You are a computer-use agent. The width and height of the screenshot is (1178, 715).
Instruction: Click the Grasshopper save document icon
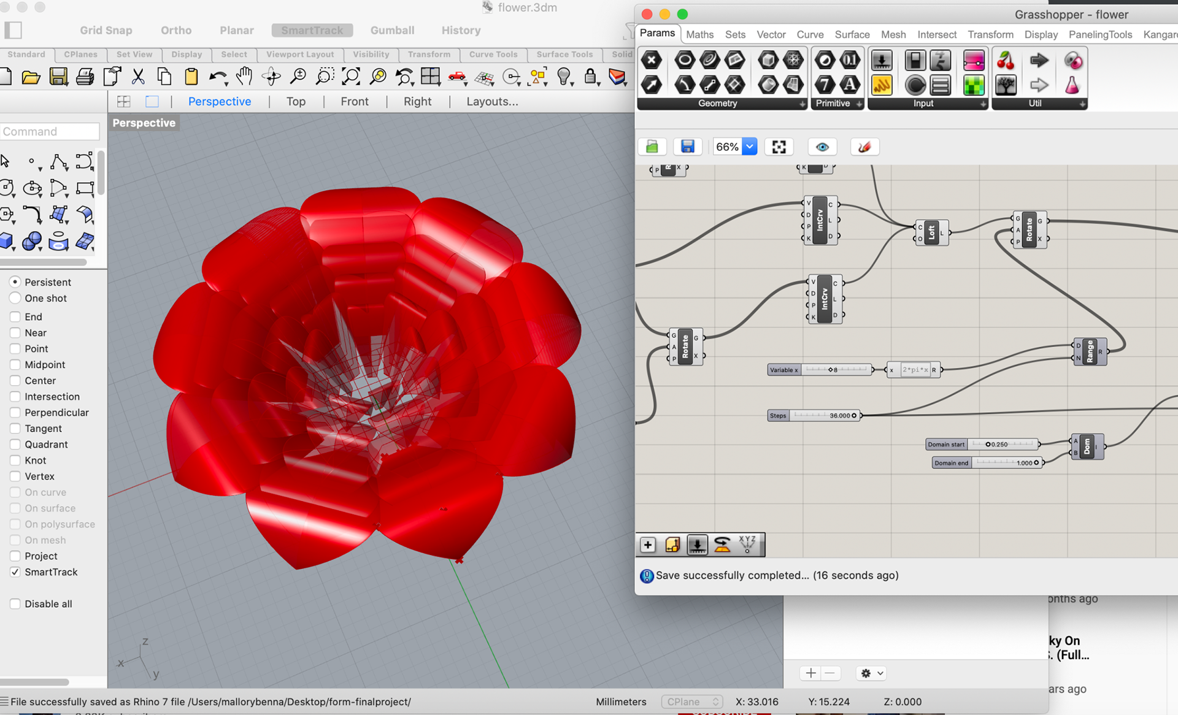coord(687,147)
